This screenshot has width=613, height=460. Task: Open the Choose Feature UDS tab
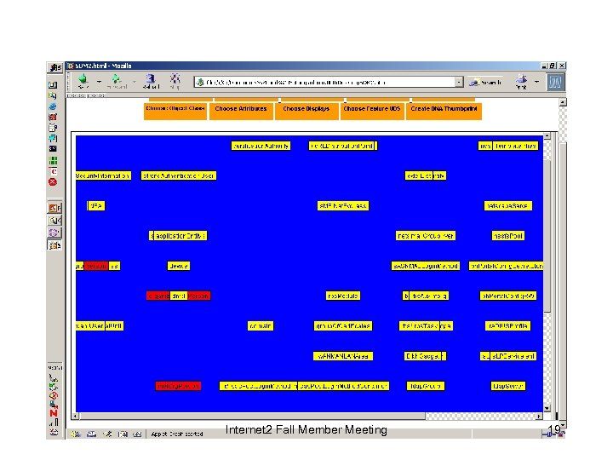pos(372,111)
